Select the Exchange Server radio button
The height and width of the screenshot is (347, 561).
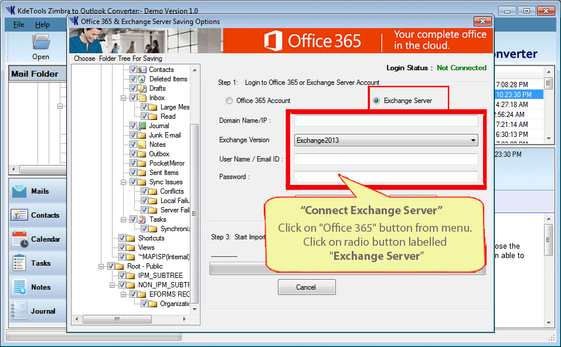pos(376,101)
